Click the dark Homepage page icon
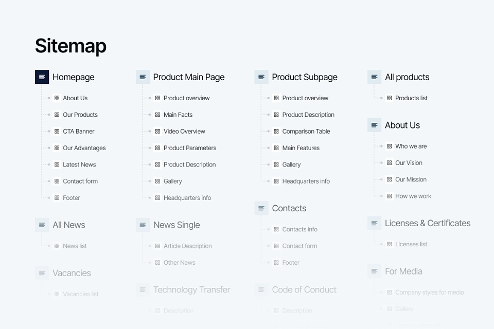 tap(42, 77)
